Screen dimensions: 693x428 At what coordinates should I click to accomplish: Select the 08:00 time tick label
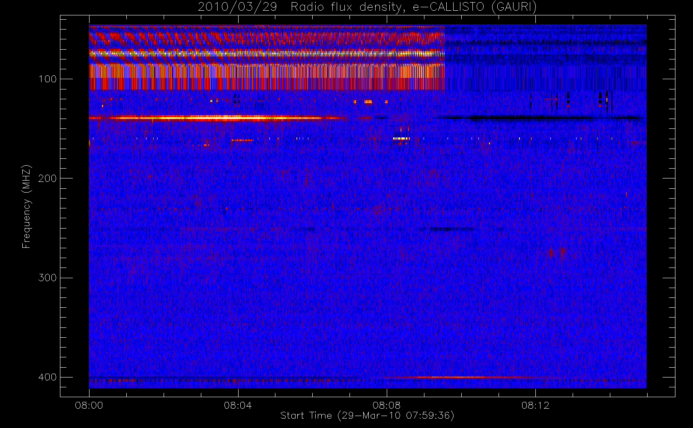89,405
